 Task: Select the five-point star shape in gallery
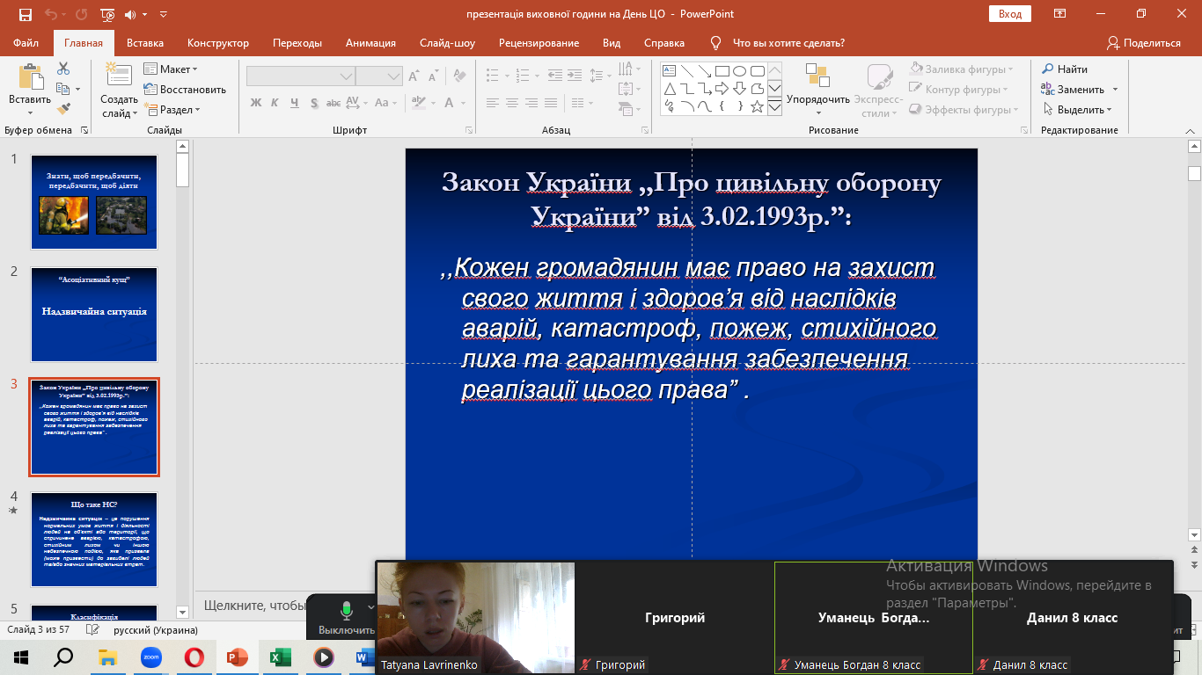click(757, 105)
